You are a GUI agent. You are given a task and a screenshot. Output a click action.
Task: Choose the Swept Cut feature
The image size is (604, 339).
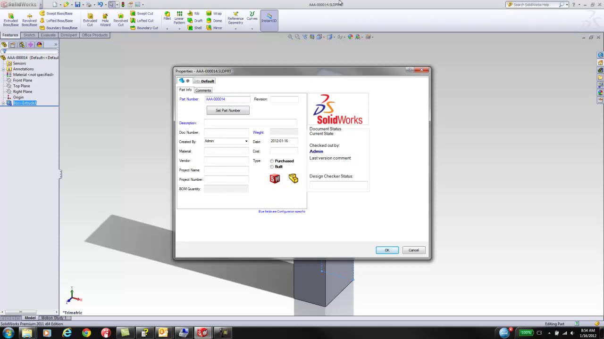pyautogui.click(x=142, y=14)
